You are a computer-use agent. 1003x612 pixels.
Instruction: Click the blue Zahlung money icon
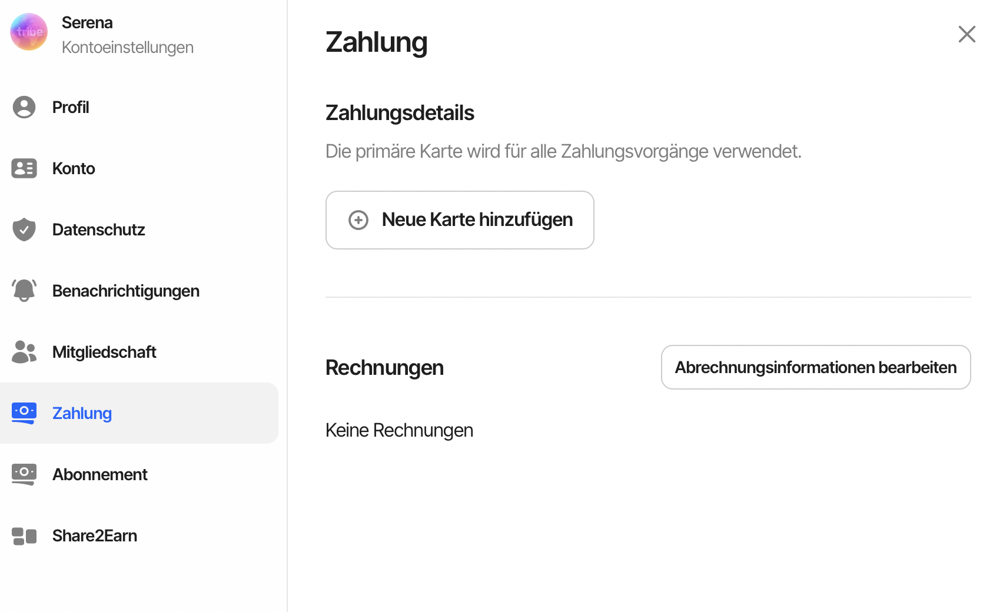pyautogui.click(x=24, y=413)
